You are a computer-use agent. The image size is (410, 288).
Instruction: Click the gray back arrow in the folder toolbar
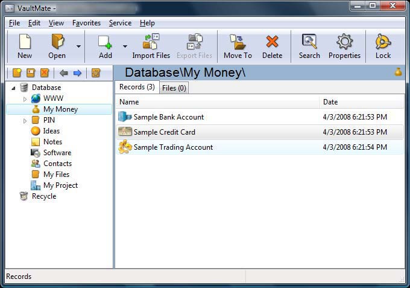tap(63, 73)
